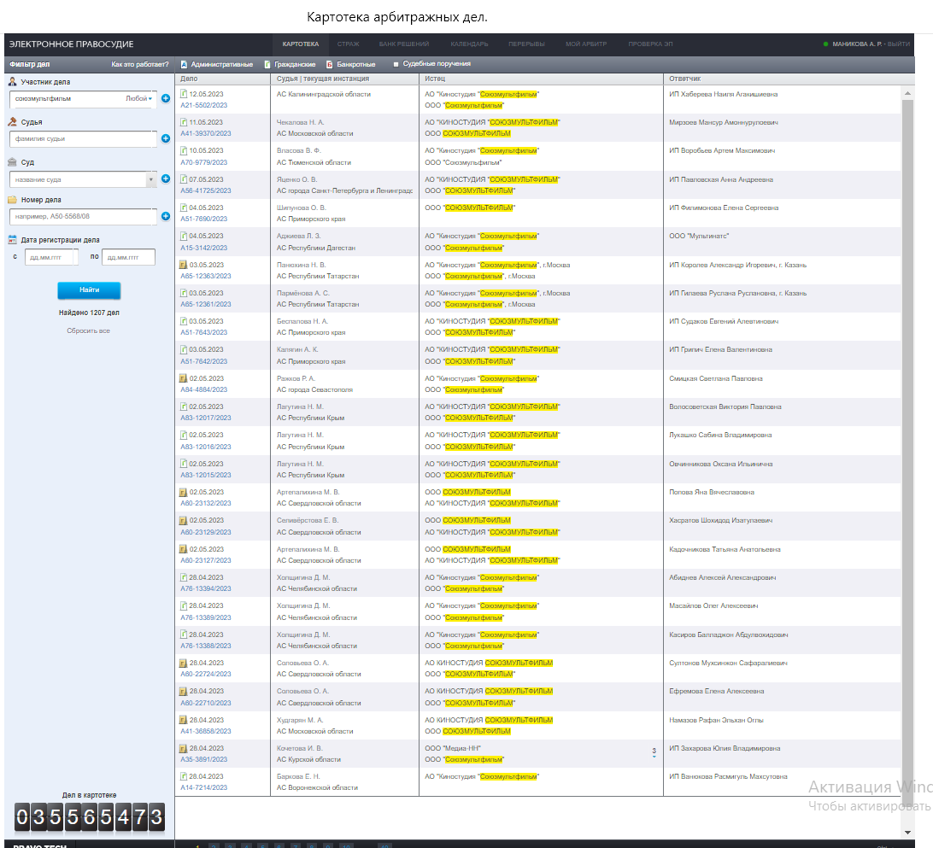Image resolution: width=933 pixels, height=848 pixels.
Task: Click the scrollbar up arrow
Action: [907, 93]
